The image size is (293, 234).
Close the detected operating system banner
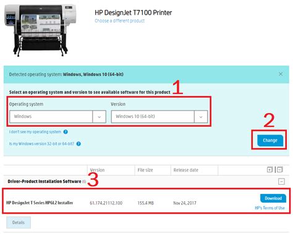coord(281,74)
